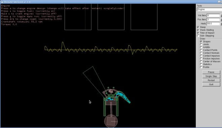The width and height of the screenshot is (222, 128).
Task: Enable drawing of Joints
Action: [x=201, y=44]
